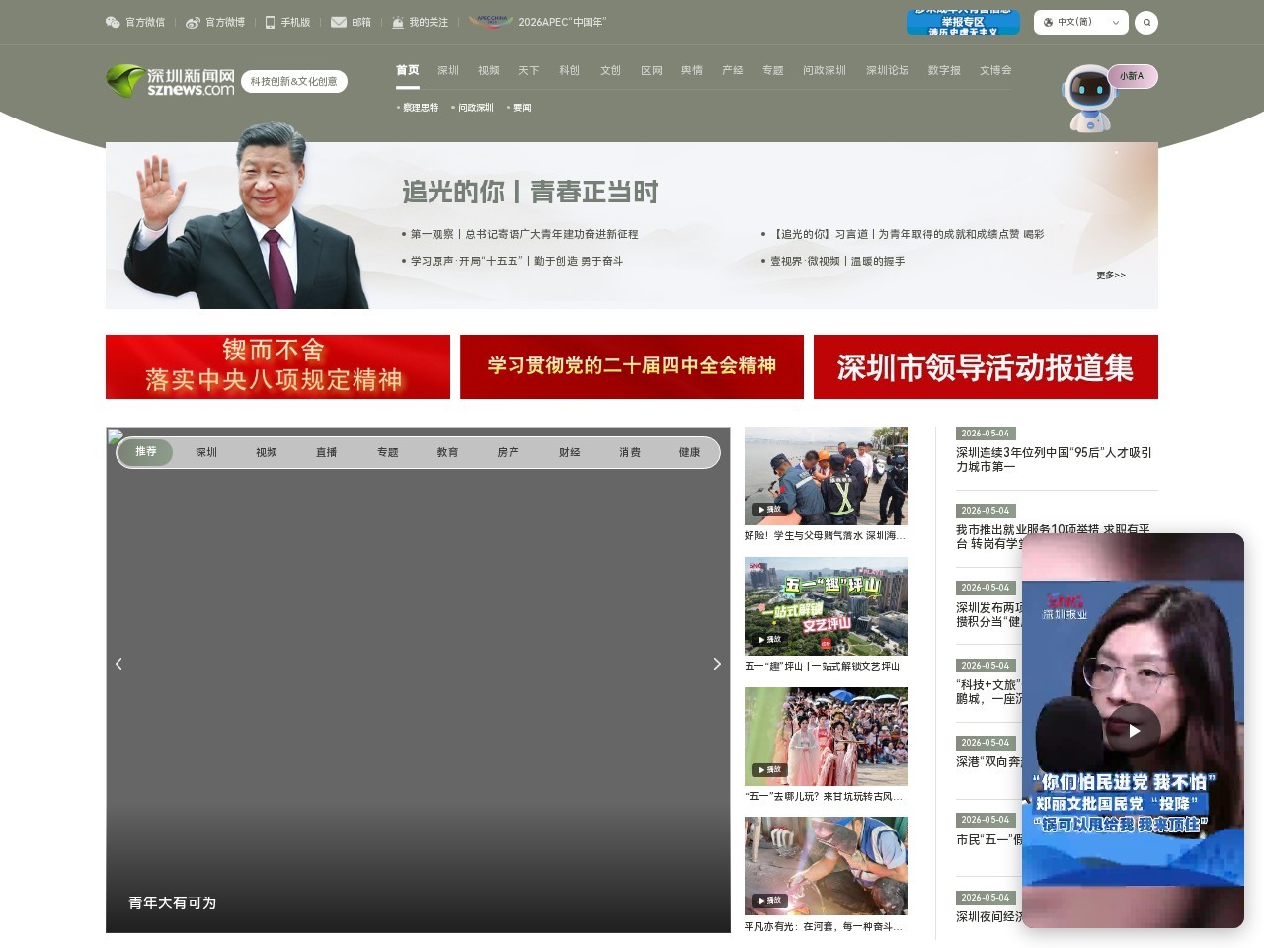Open link 第一观察丨总书记寄语广大青年
Screen dimensions: 1264x948
pos(524,234)
